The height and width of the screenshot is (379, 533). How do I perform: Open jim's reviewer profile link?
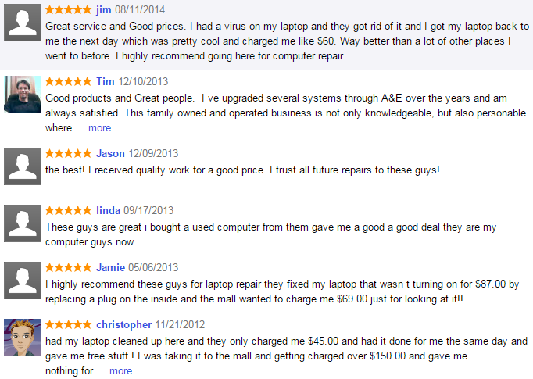point(104,9)
